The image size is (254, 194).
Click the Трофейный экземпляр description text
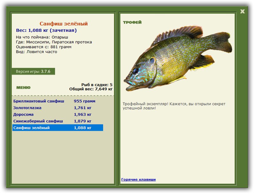point(174,106)
